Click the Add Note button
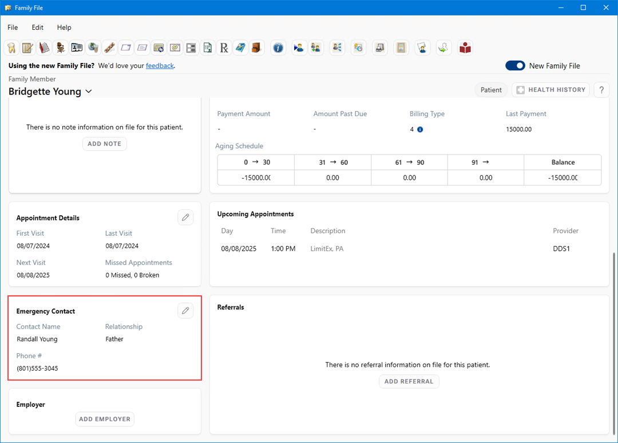The height and width of the screenshot is (443, 618). tap(105, 144)
